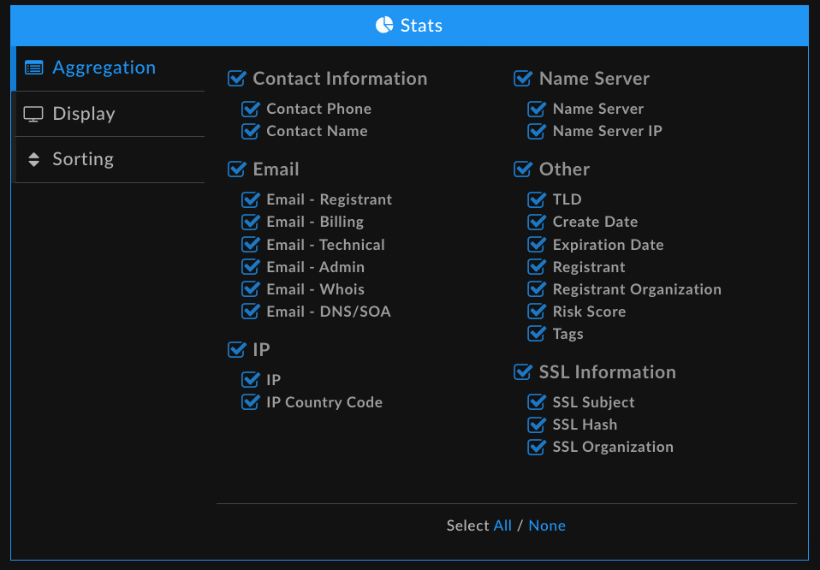Toggle the Other group checkbox

[x=523, y=169]
